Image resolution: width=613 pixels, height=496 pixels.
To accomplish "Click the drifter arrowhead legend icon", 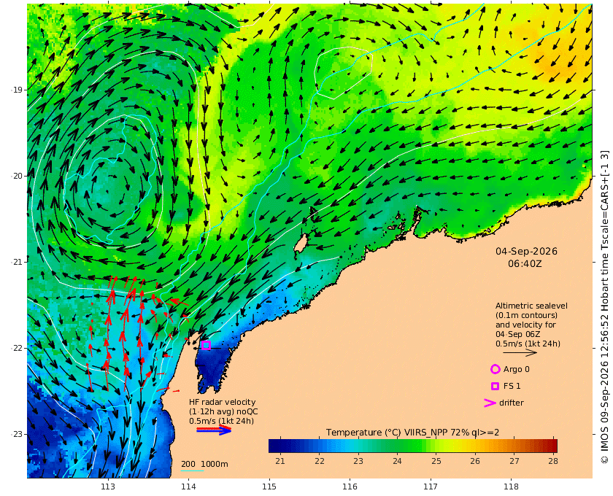I will (x=490, y=403).
